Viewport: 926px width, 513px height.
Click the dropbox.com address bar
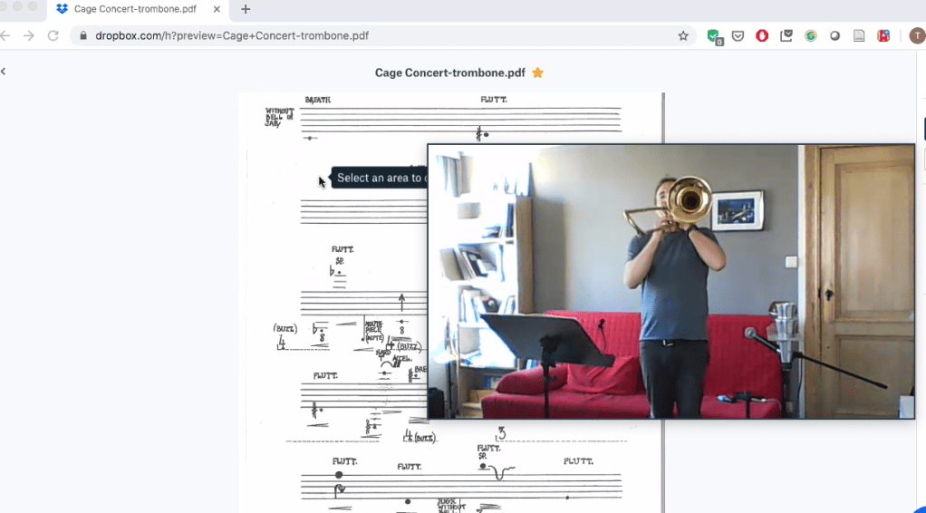[x=362, y=36]
